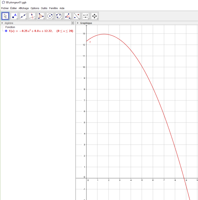
Task: Click the Algèbre panel title
Action: point(9,23)
